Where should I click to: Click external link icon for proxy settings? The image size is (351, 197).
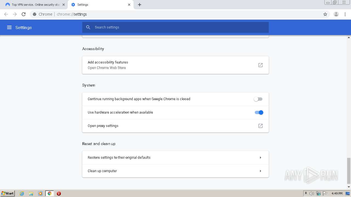[x=261, y=126]
